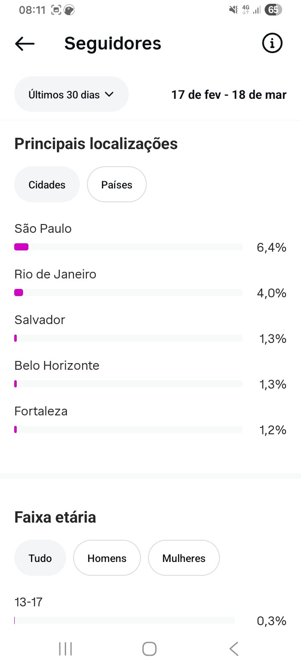Tap the 17 de fev - 18 de mar date range

229,95
